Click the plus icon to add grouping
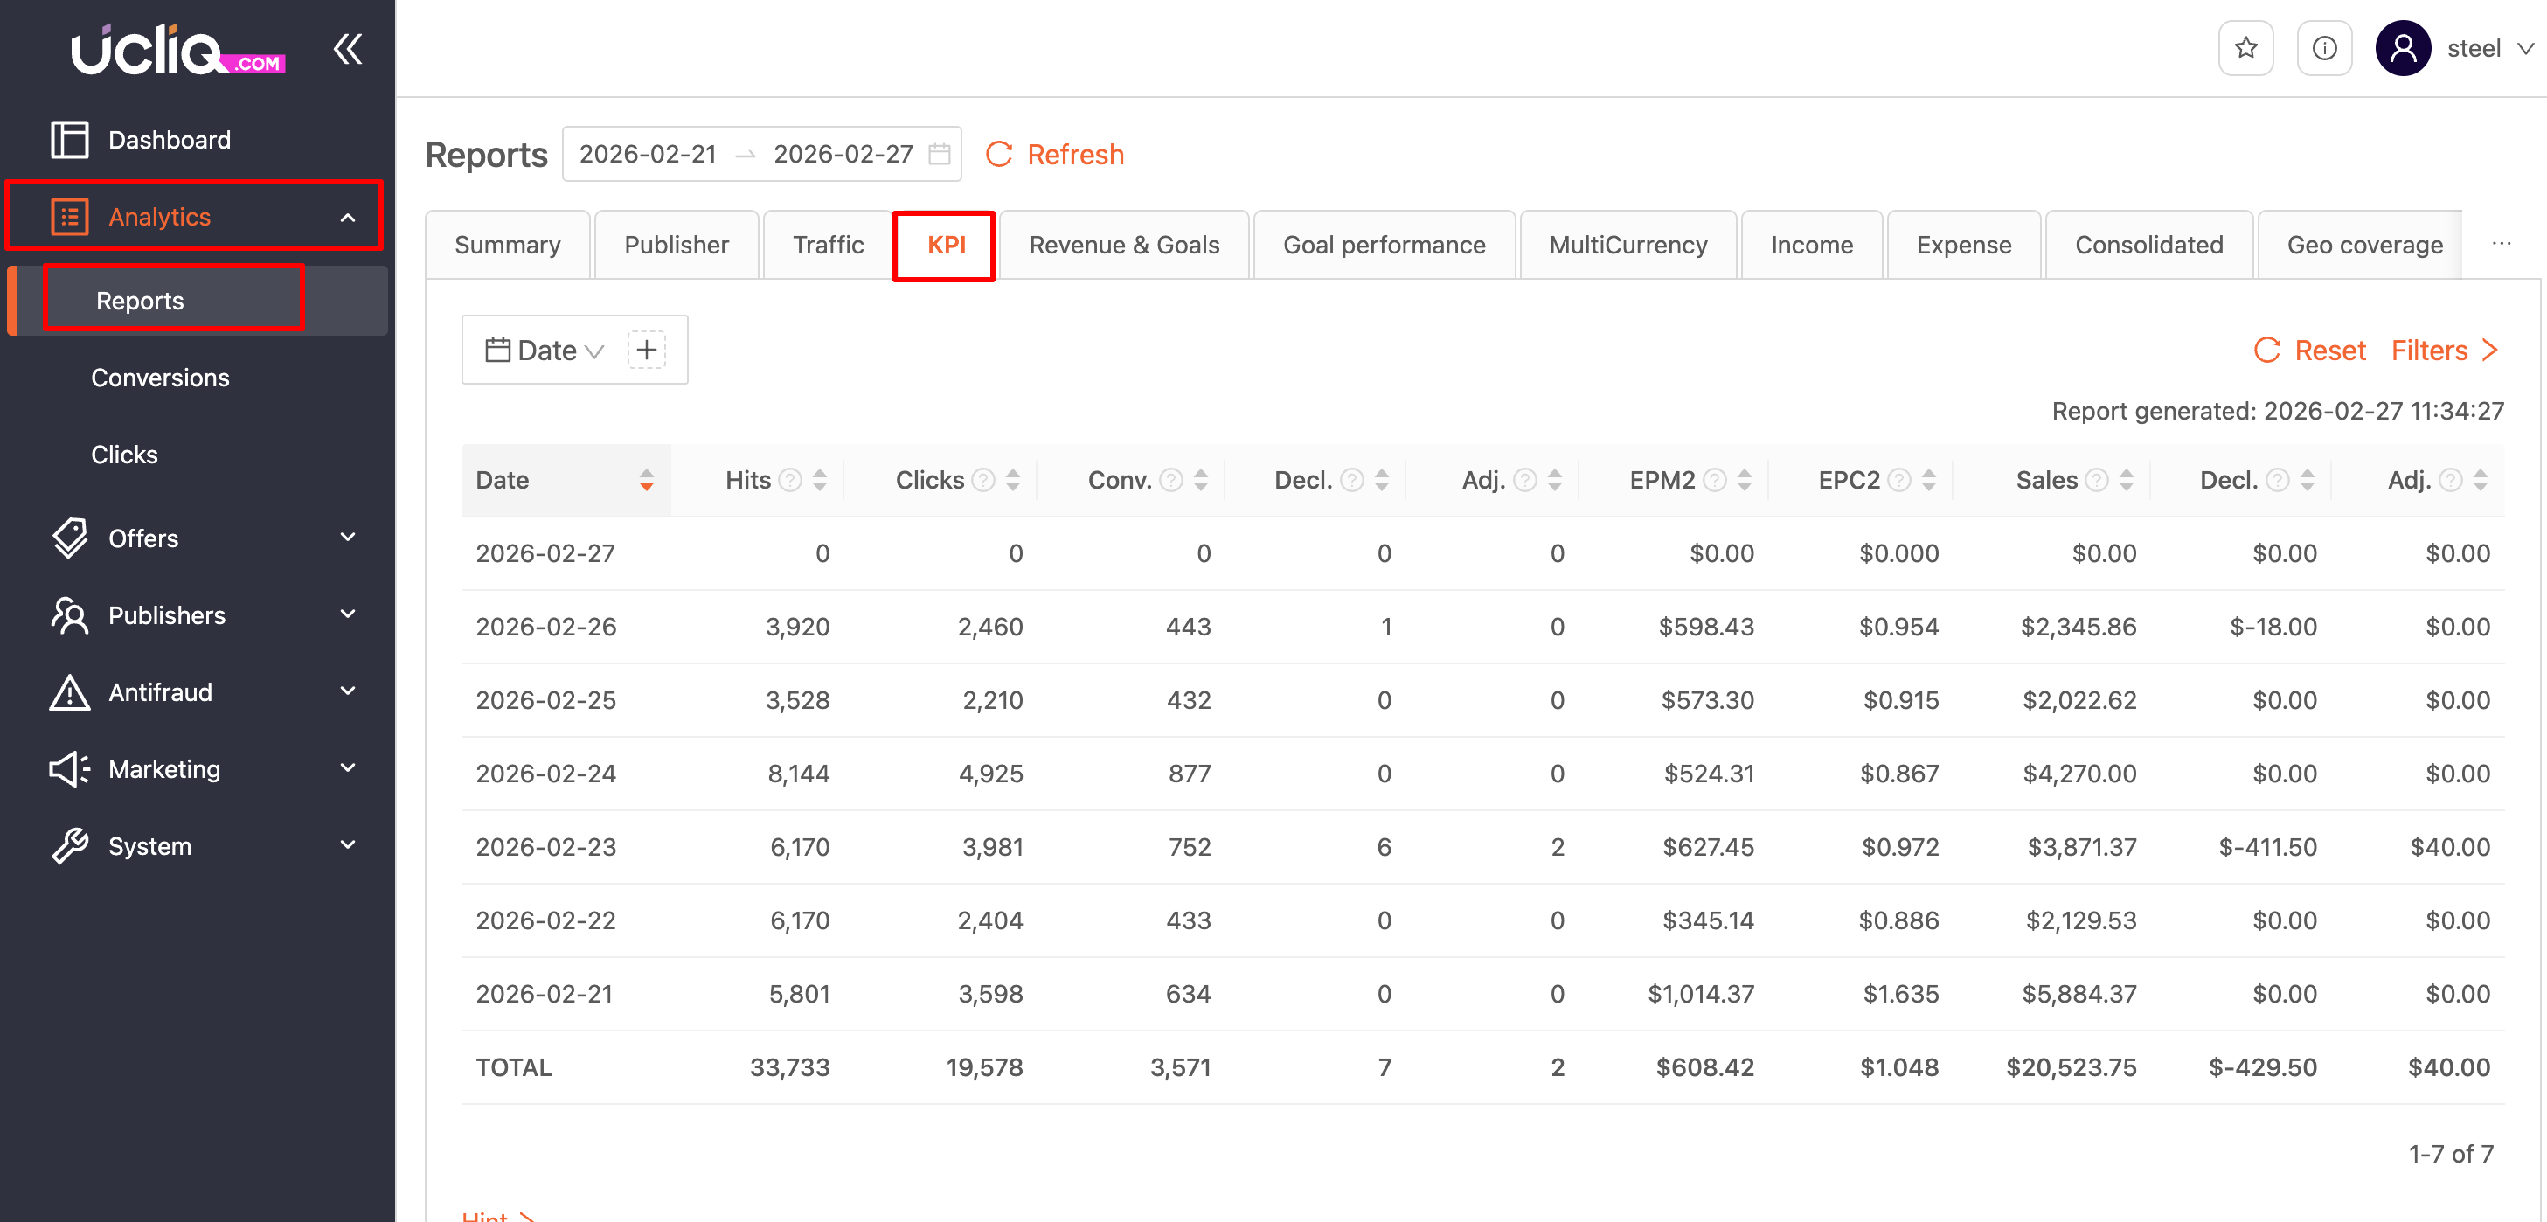2547x1222 pixels. (x=647, y=350)
